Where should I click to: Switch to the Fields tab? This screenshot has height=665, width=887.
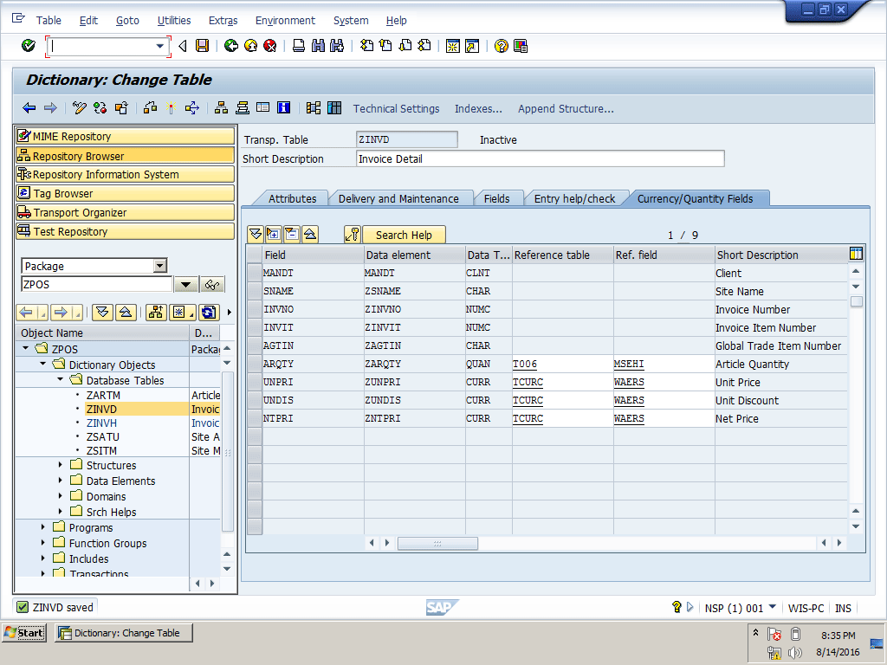point(496,198)
